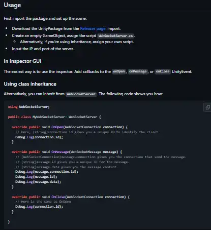Select the WebSocketServer.cs inline code

(x=115, y=36)
